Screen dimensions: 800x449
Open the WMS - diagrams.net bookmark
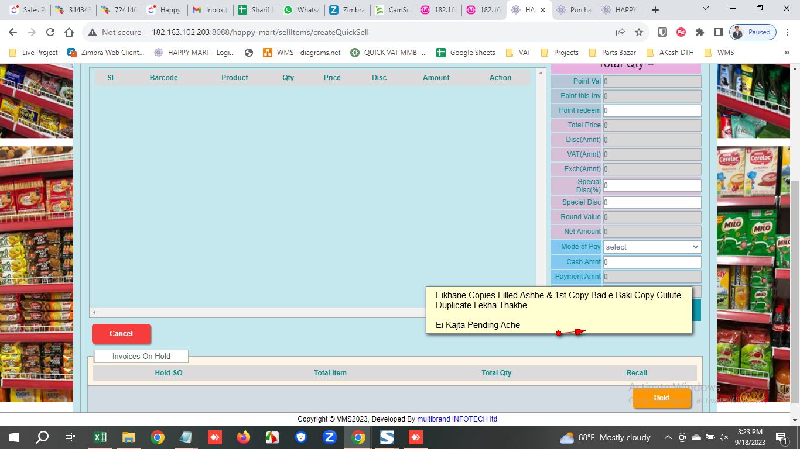(x=302, y=53)
